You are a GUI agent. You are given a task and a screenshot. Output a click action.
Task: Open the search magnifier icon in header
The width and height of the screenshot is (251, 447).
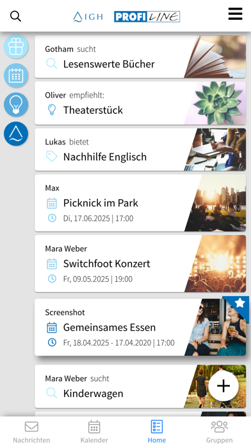pos(15,16)
